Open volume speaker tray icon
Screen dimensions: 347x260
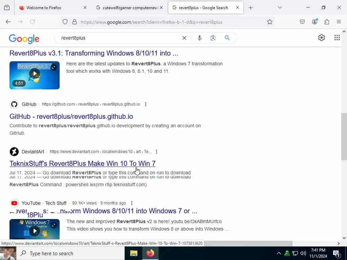tap(303, 253)
